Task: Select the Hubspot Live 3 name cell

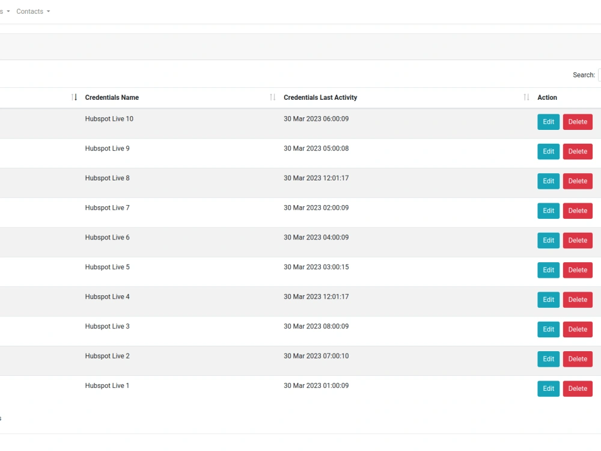Action: [108, 327]
